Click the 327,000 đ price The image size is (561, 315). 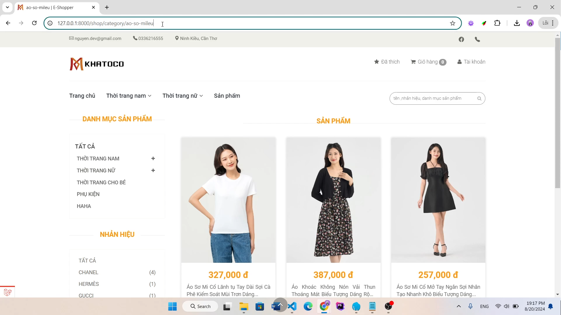tap(228, 275)
